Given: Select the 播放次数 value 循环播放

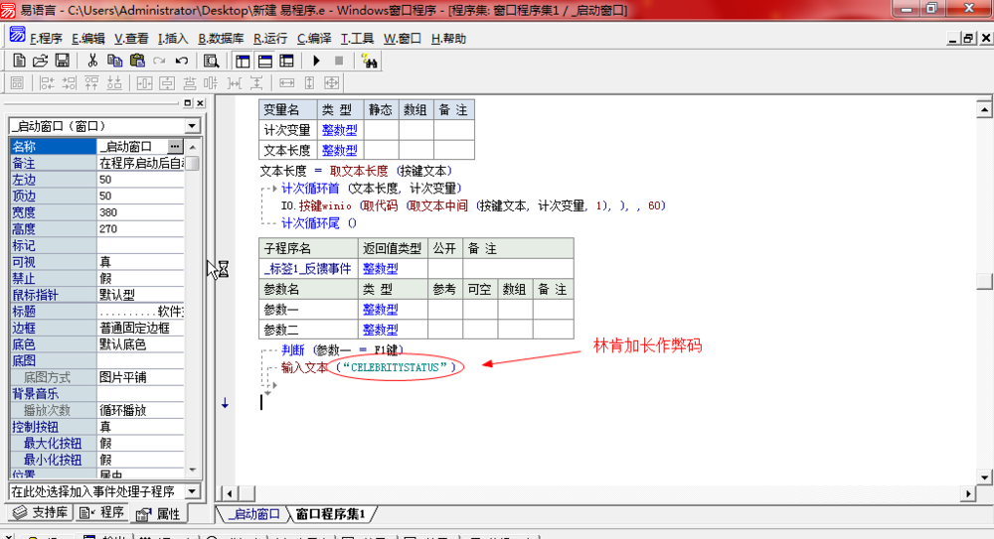Looking at the screenshot, I should point(140,410).
